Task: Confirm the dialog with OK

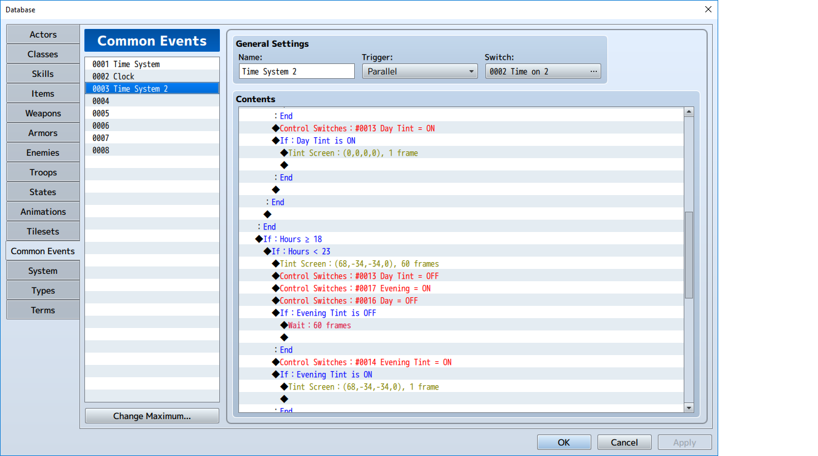Action: (x=564, y=442)
